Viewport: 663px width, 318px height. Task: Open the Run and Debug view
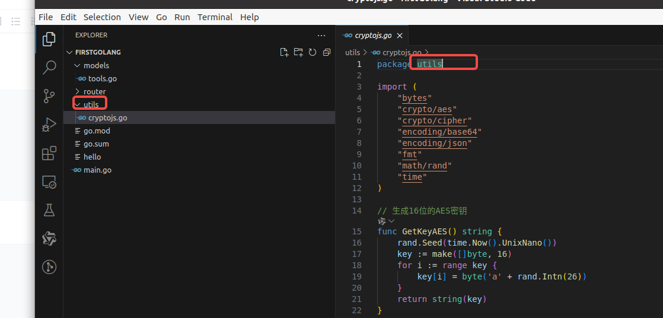[x=49, y=125]
